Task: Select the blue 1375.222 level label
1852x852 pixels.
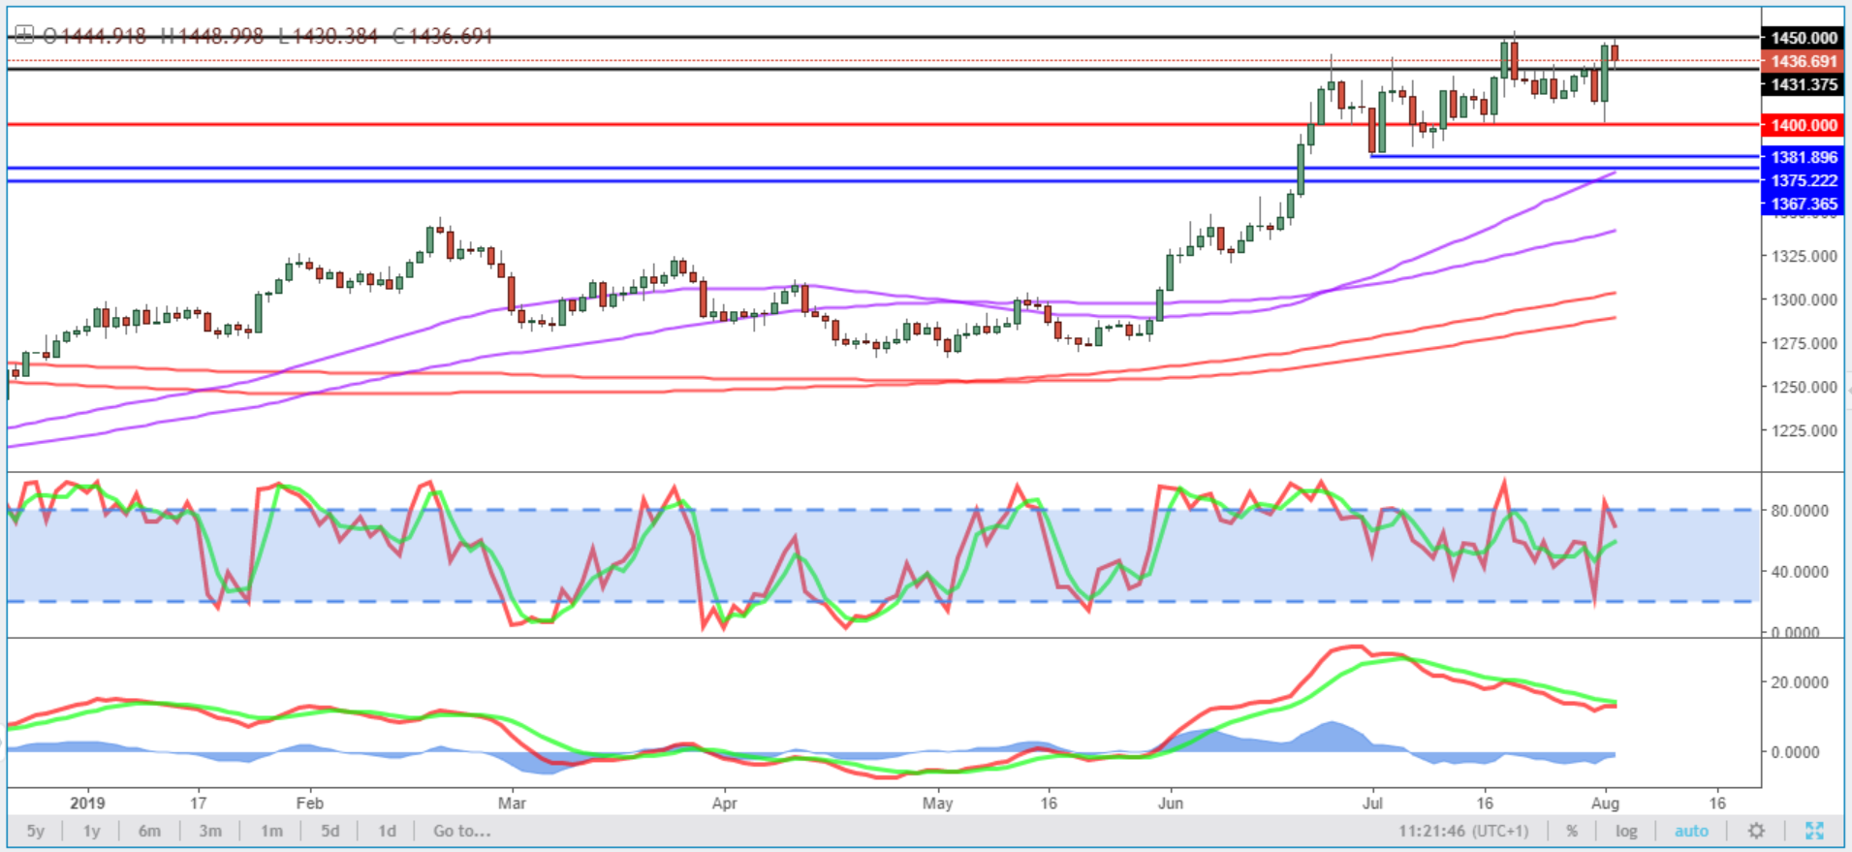Action: point(1804,180)
